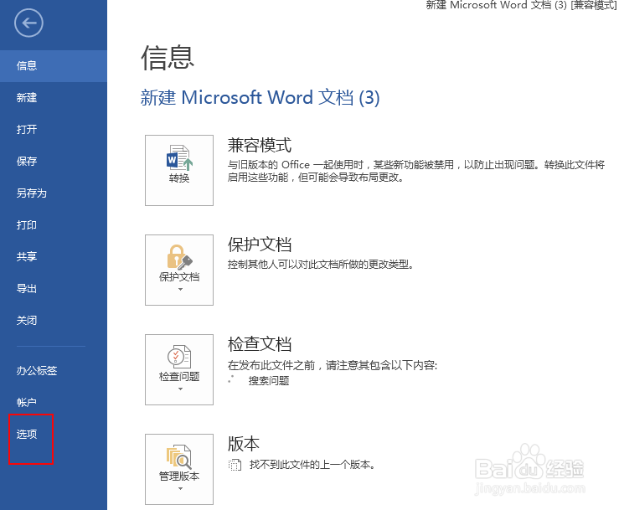Click document title 新建 Microsoft Word 文档 (3)
Screen dimensions: 619x510
tap(260, 97)
